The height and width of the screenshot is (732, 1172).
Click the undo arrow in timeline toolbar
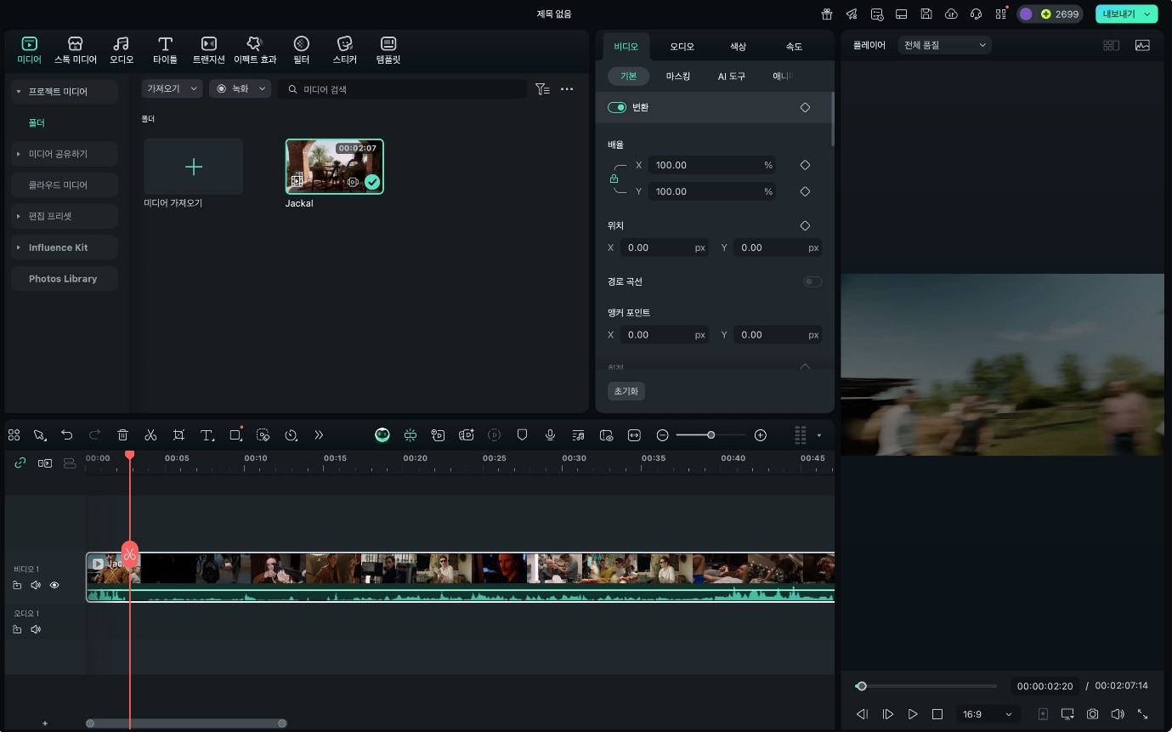[66, 435]
